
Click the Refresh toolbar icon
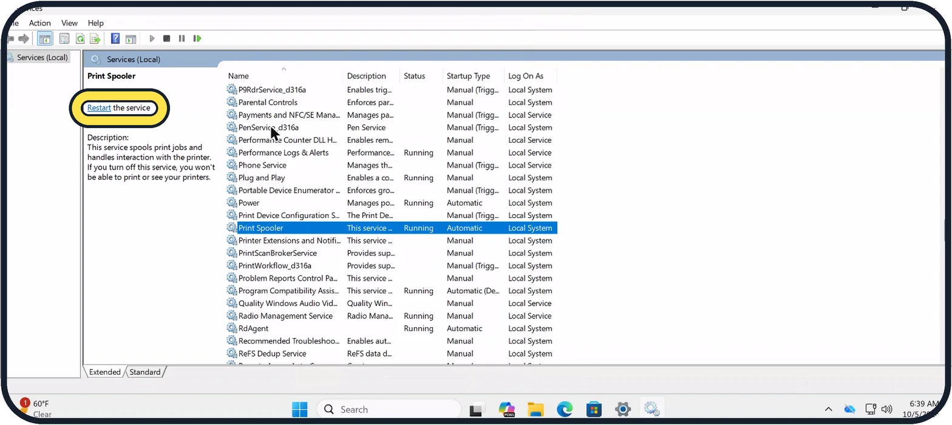(80, 39)
